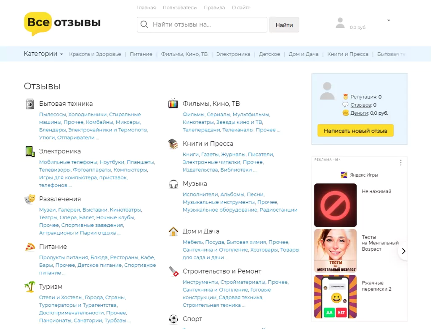Open the Строительство и Ремонт heading
The height and width of the screenshot is (330, 432).
tap(222, 271)
